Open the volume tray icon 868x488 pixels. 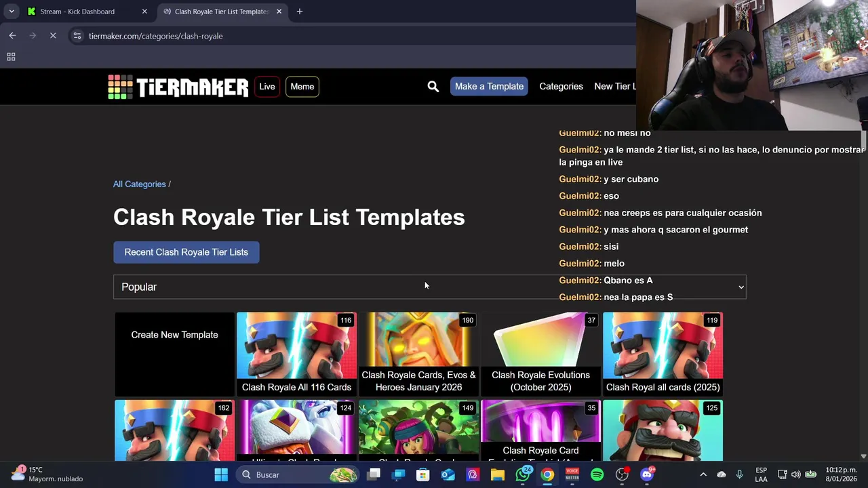pos(796,474)
